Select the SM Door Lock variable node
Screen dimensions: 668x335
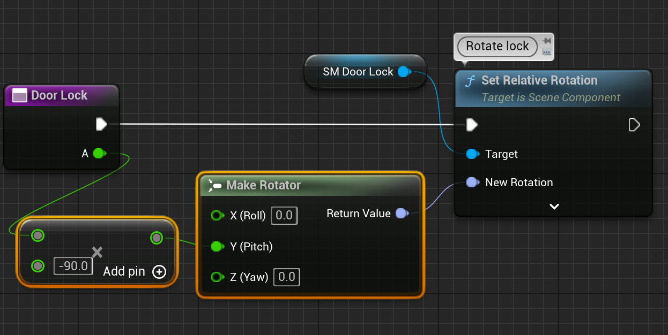click(365, 72)
